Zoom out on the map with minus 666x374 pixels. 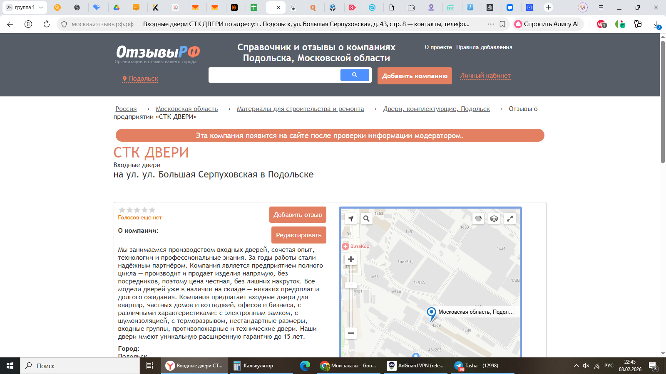[351, 333]
